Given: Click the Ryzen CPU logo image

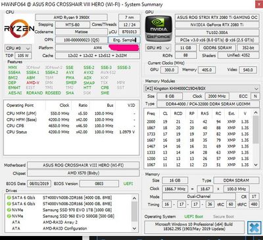Looking at the screenshot, I should pyautogui.click(x=19, y=29).
